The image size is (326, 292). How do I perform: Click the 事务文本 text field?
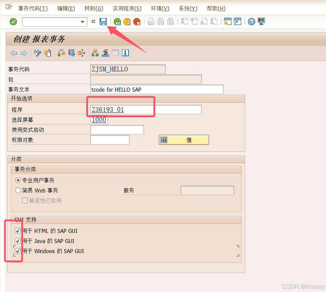(157, 89)
